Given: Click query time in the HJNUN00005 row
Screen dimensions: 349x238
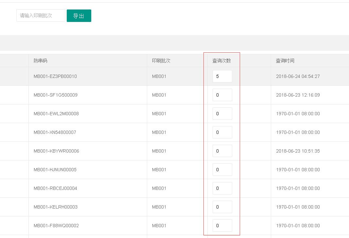Looking at the screenshot, I should pyautogui.click(x=298, y=170).
